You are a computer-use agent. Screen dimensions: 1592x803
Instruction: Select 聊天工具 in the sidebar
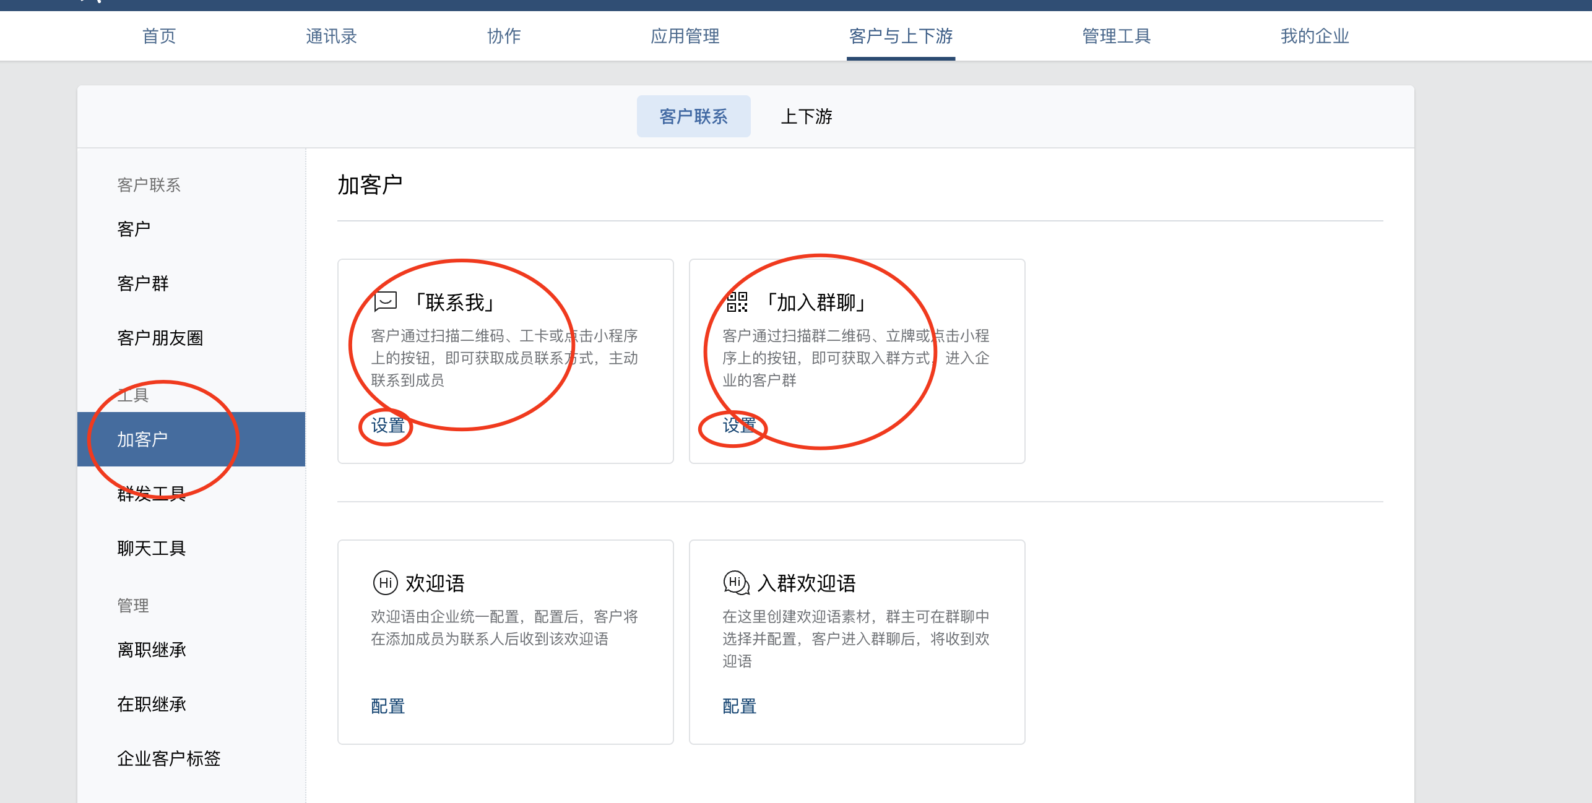[152, 548]
